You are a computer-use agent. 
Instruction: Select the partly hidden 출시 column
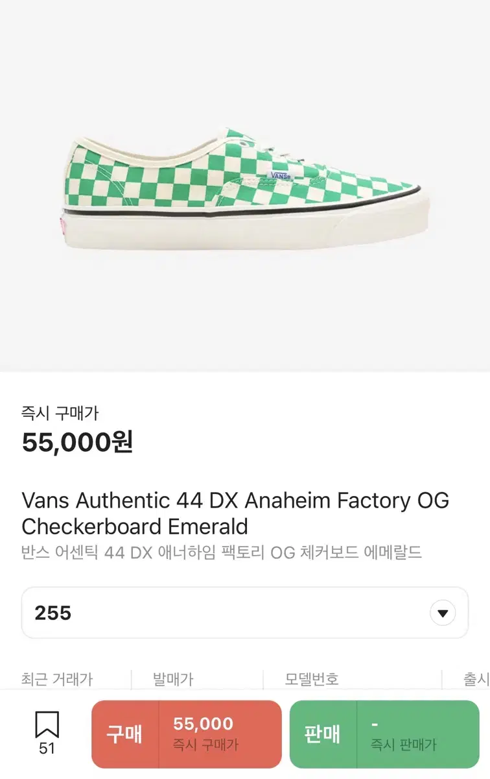476,679
